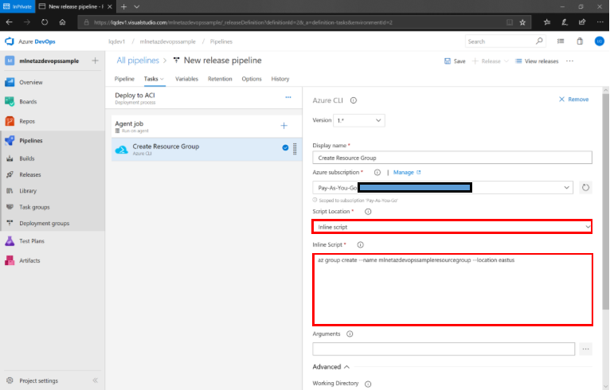Click the Manage subscription link
610x390 pixels.
click(406, 172)
